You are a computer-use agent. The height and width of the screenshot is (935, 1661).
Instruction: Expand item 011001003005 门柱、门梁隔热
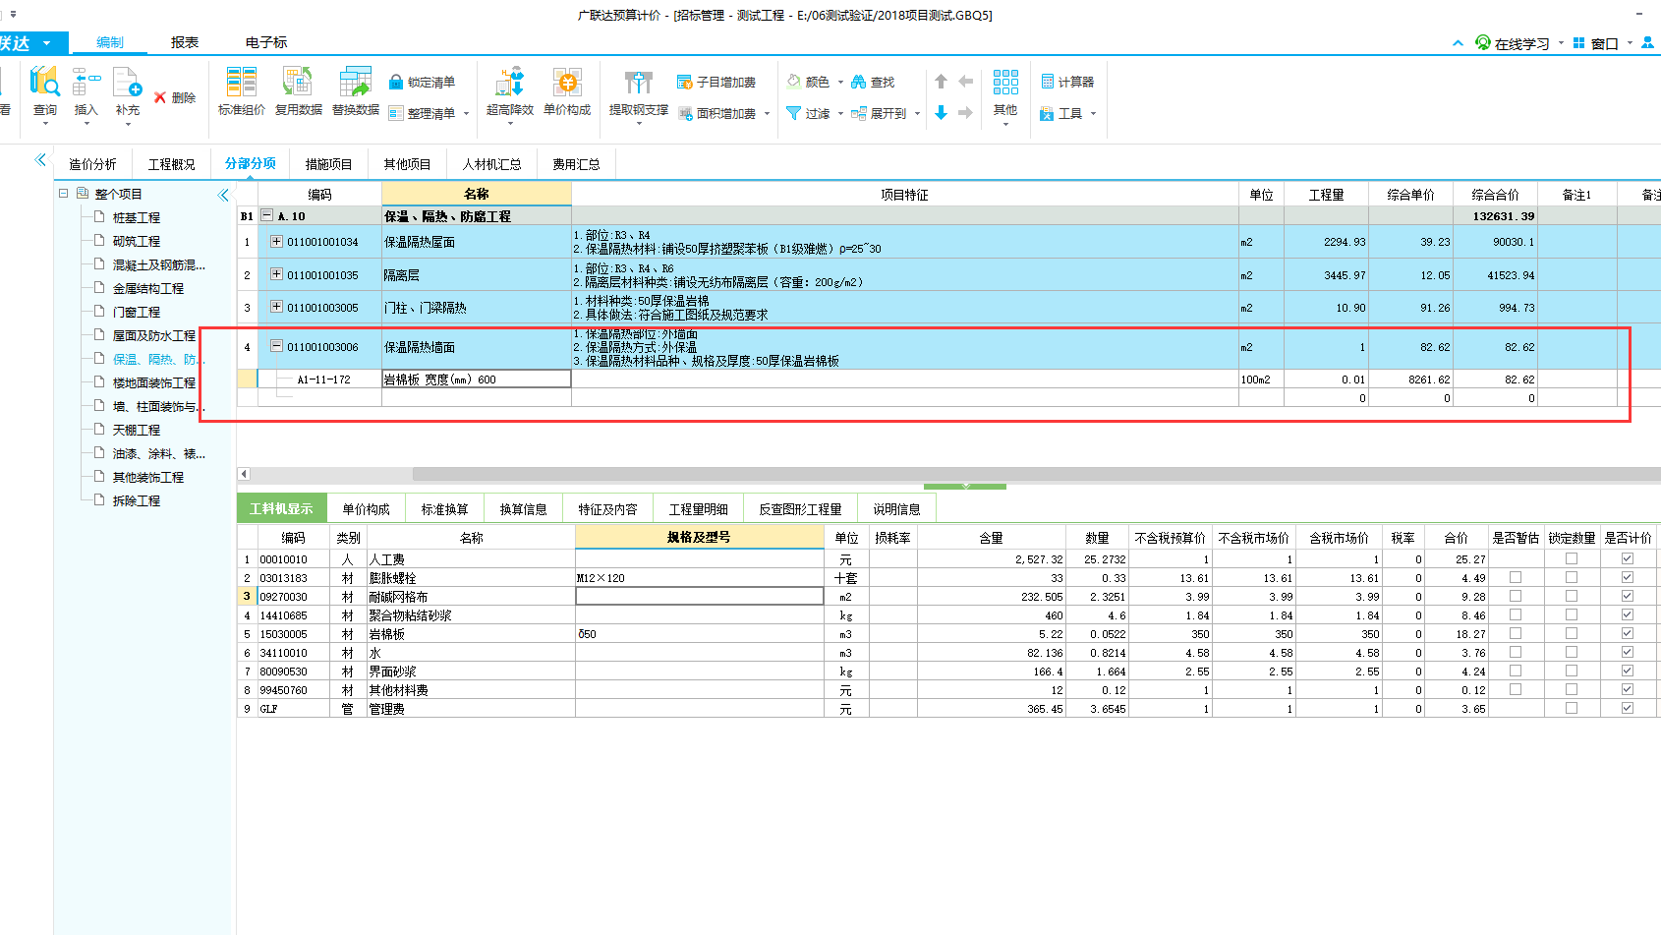coord(277,307)
